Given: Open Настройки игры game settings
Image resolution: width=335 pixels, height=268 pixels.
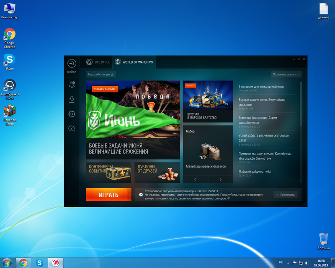Looking at the screenshot, I should (101, 75).
